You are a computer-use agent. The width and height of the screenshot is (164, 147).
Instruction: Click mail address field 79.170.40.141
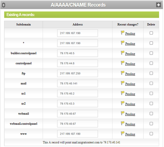pos(77,83)
